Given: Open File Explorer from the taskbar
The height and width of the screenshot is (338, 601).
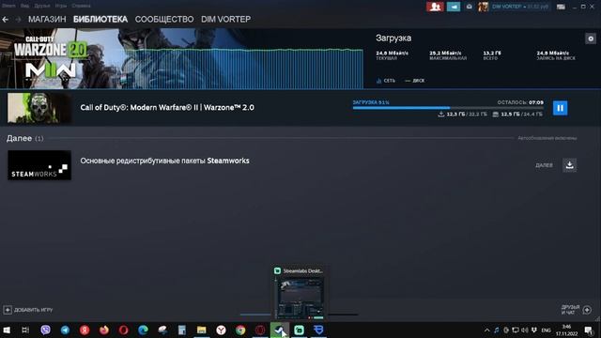Looking at the screenshot, I should (202, 330).
